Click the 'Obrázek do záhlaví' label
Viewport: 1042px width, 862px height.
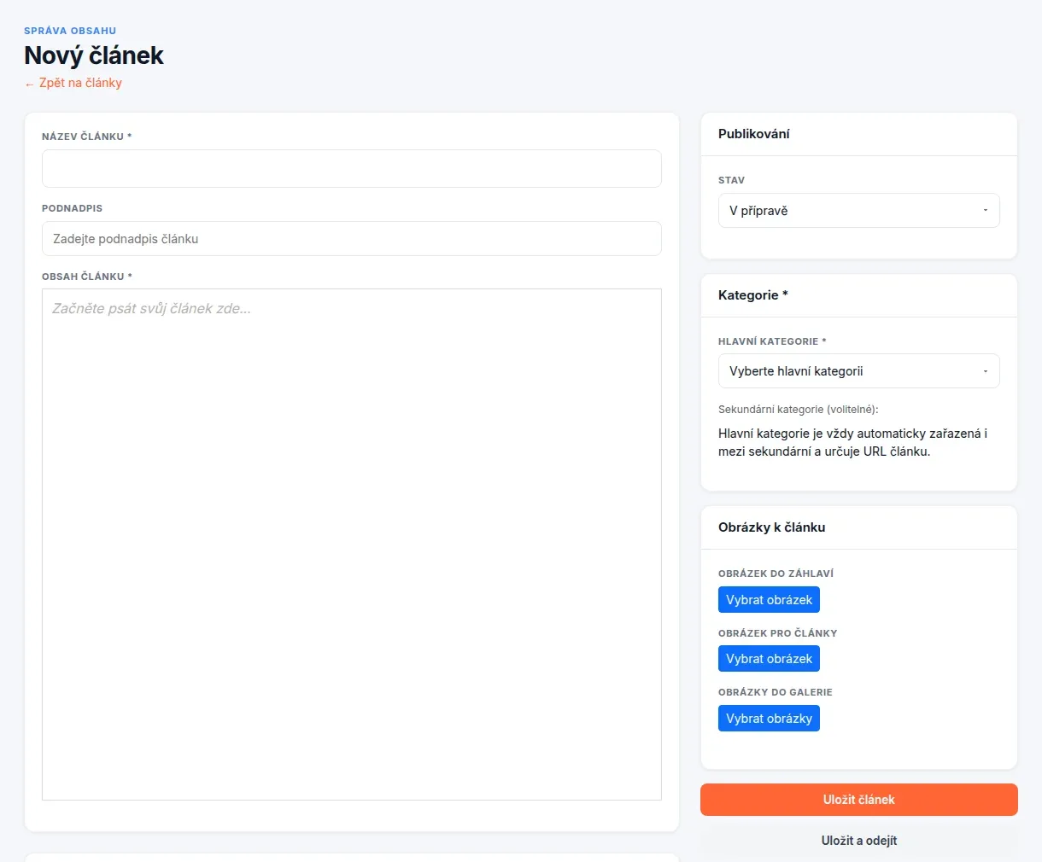776,574
